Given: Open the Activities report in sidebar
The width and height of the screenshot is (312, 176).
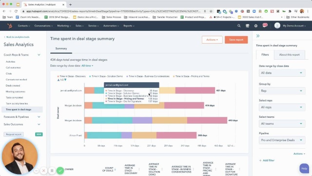Looking at the screenshot, I should [10, 62].
